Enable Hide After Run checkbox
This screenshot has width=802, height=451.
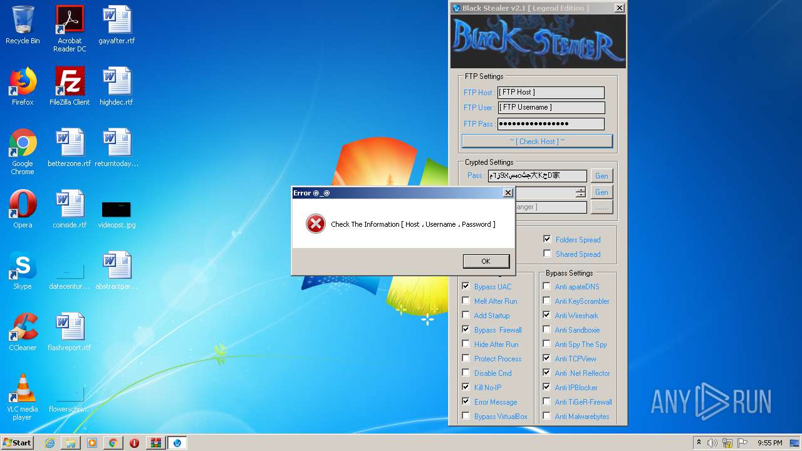[x=466, y=344]
